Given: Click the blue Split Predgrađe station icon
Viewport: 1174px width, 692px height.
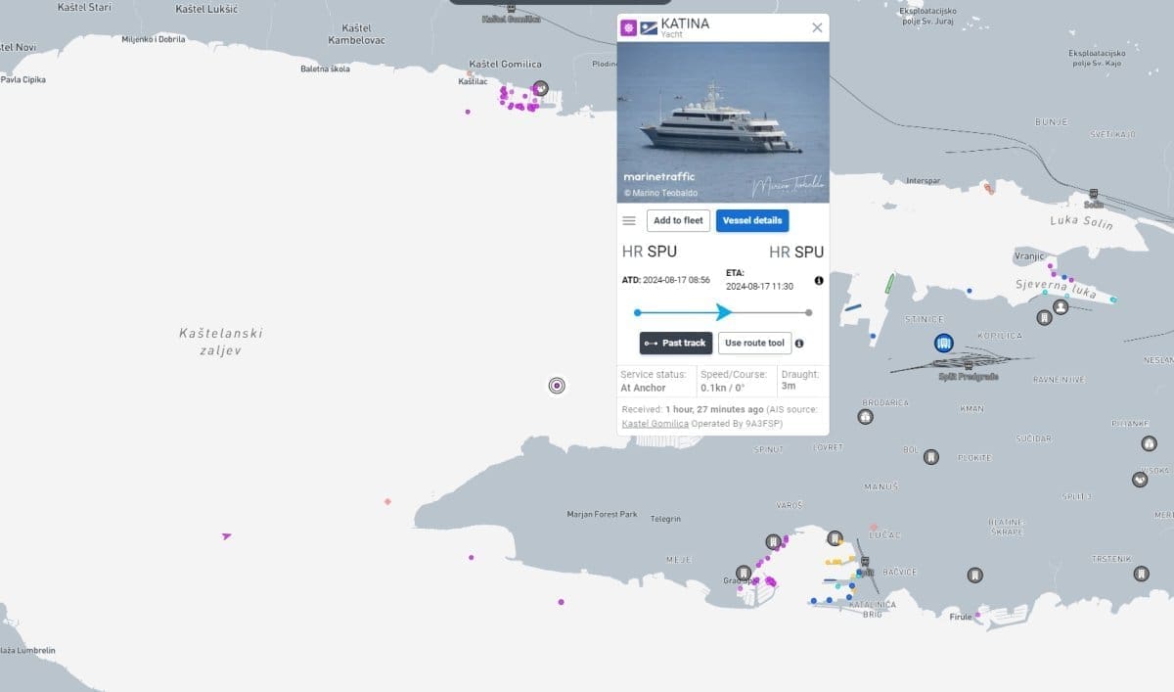Looking at the screenshot, I should coord(944,343).
